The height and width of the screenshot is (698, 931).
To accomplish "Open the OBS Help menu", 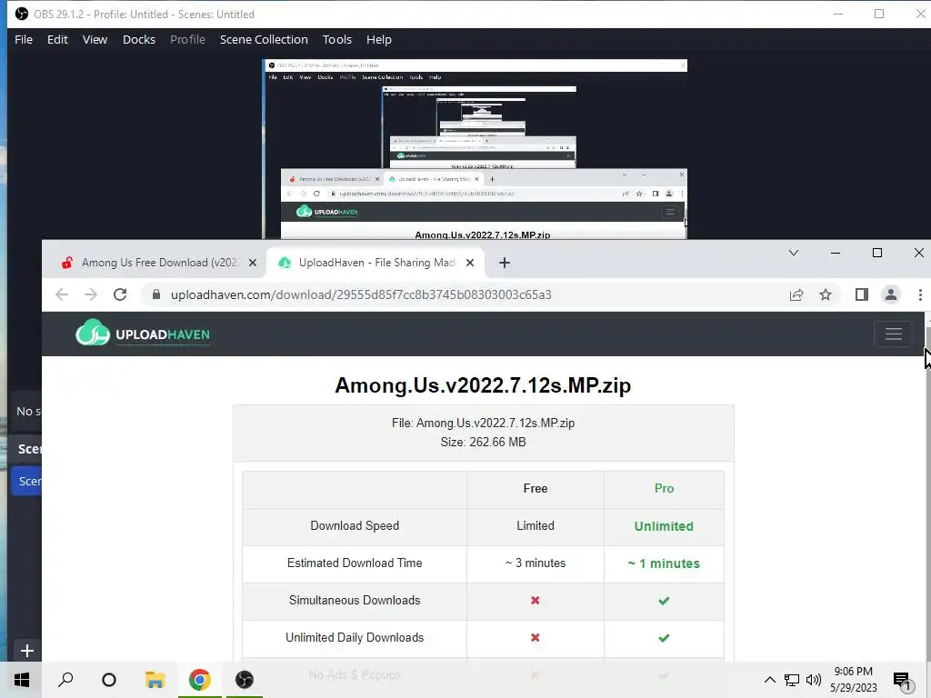I will pyautogui.click(x=379, y=40).
